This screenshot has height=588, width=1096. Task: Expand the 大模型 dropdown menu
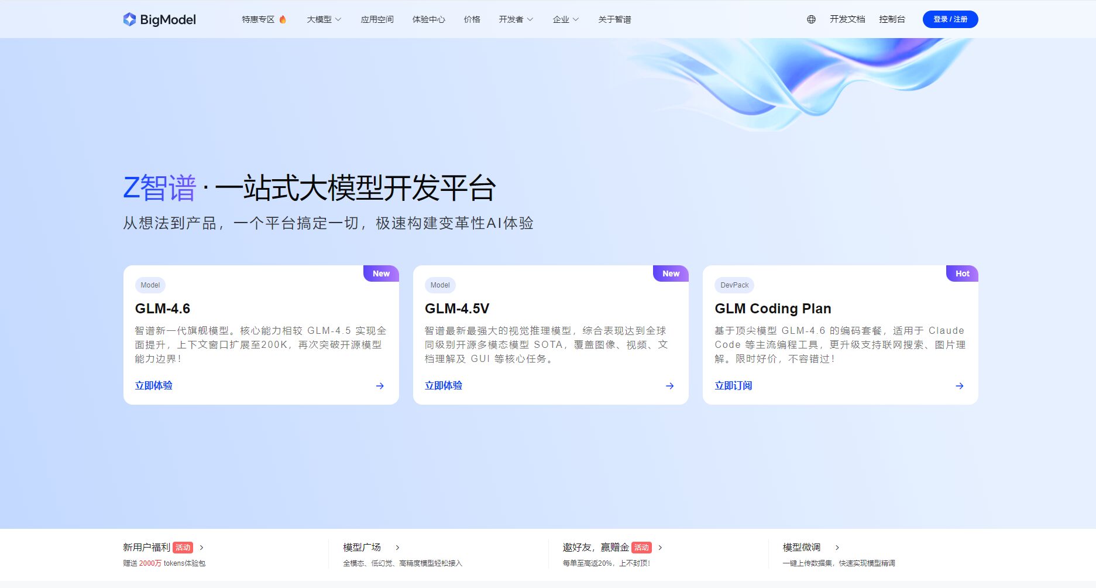324,19
